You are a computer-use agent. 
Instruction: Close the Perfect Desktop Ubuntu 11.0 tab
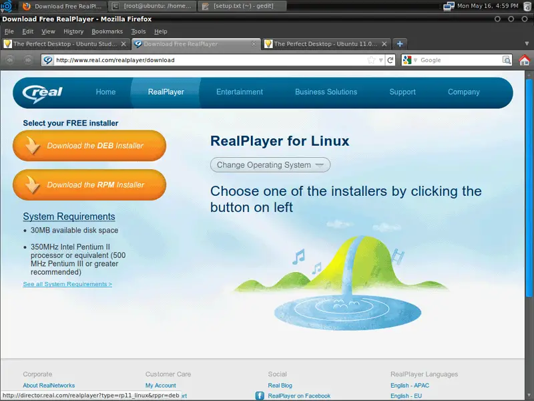(x=384, y=44)
